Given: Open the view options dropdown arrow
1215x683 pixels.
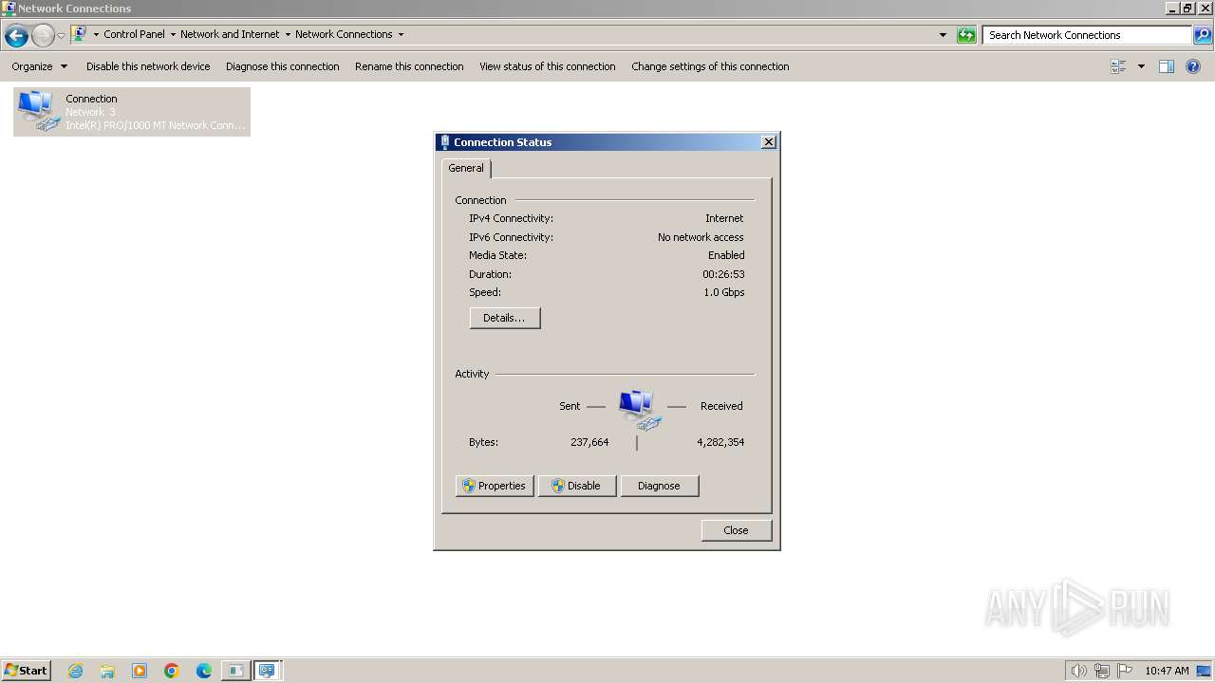Looking at the screenshot, I should point(1141,66).
